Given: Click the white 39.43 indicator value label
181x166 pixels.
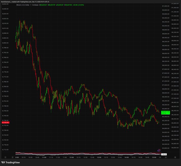Looking at the screenshot, I should [164, 154].
